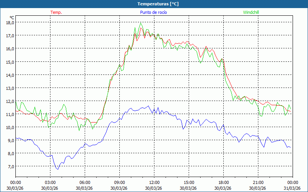Select the green Windchill legend label

click(x=251, y=12)
